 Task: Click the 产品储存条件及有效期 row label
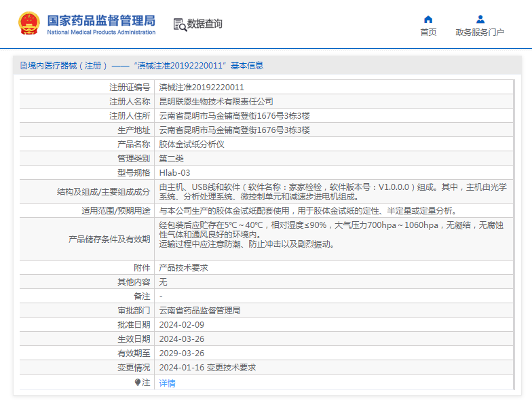click(109, 239)
